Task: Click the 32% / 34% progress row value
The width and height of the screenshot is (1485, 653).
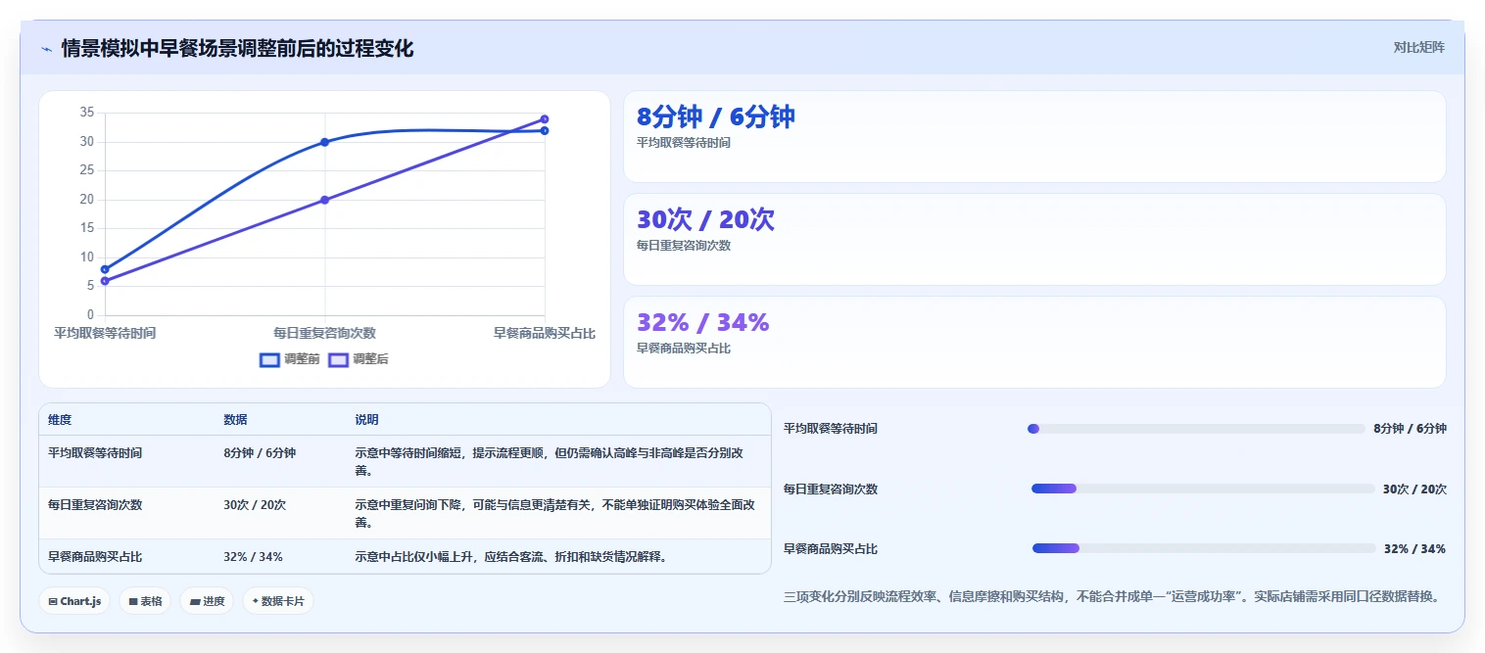Action: pyautogui.click(x=1415, y=549)
